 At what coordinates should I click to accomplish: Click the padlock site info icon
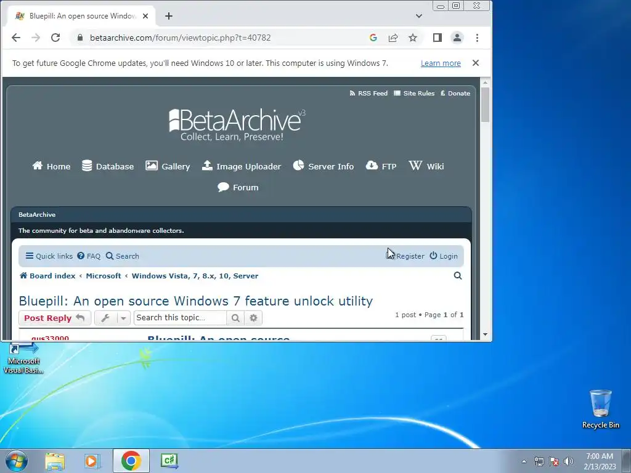pos(80,38)
